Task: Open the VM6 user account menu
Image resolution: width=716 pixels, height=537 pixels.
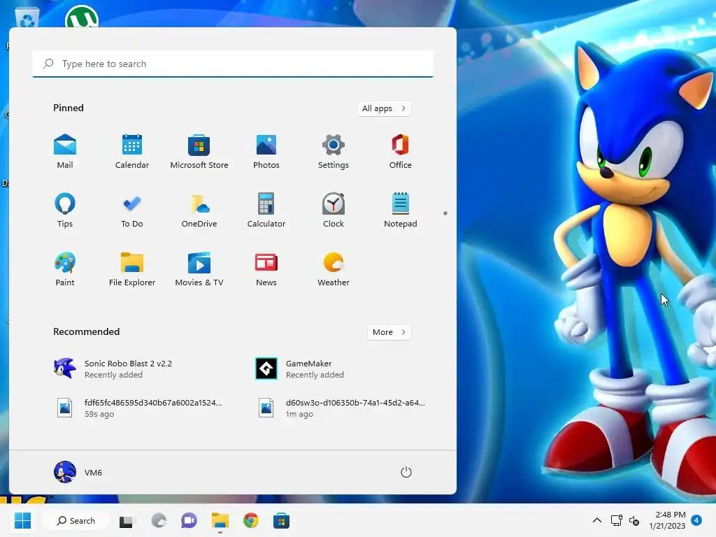Action: pos(78,472)
